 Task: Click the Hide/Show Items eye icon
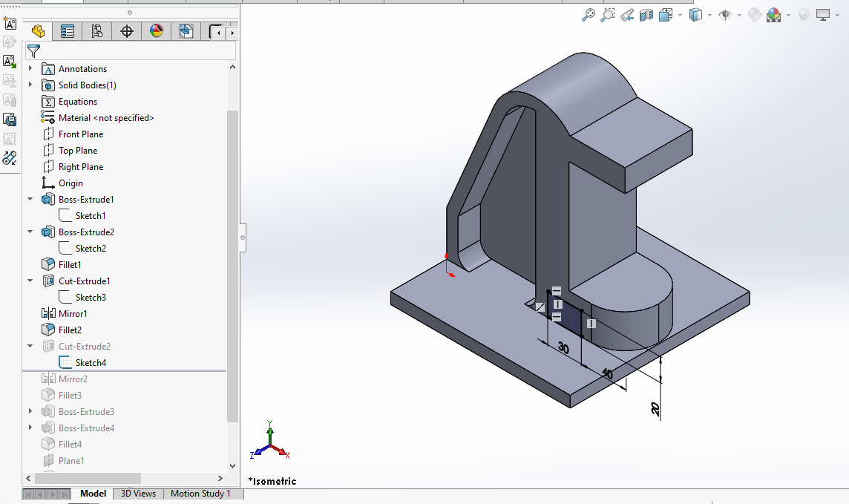tap(724, 15)
